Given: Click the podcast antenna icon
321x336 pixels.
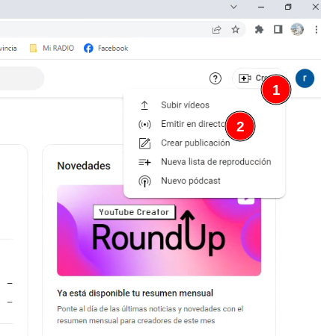Looking at the screenshot, I should click(144, 181).
